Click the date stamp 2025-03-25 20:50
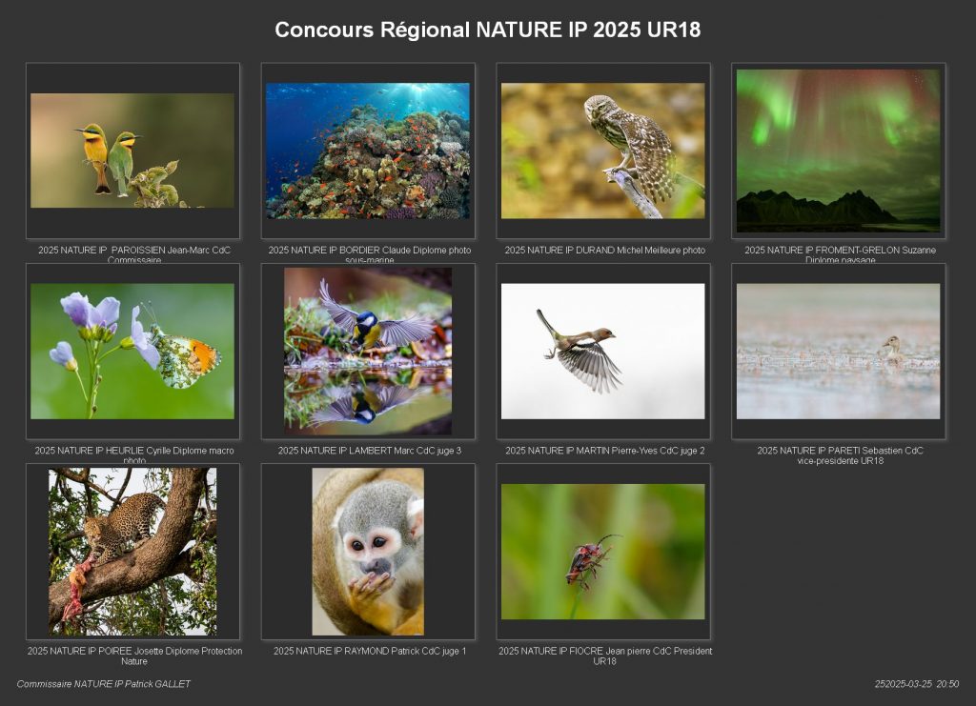The image size is (976, 706). [x=916, y=684]
